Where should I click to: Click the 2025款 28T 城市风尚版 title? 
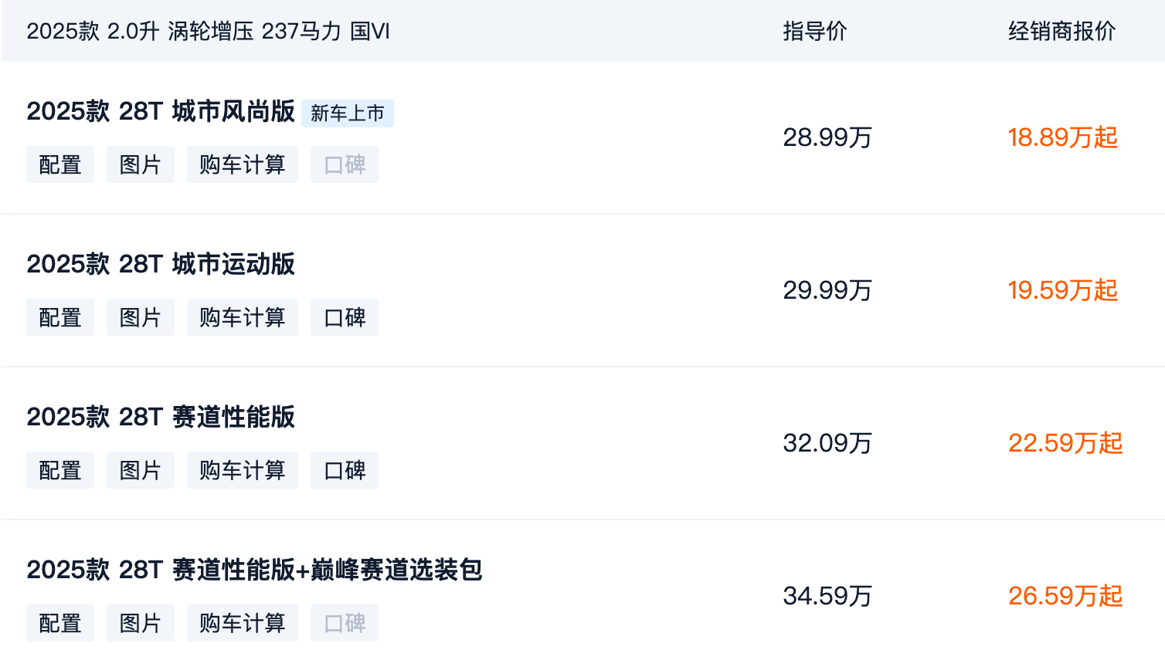[x=161, y=112]
